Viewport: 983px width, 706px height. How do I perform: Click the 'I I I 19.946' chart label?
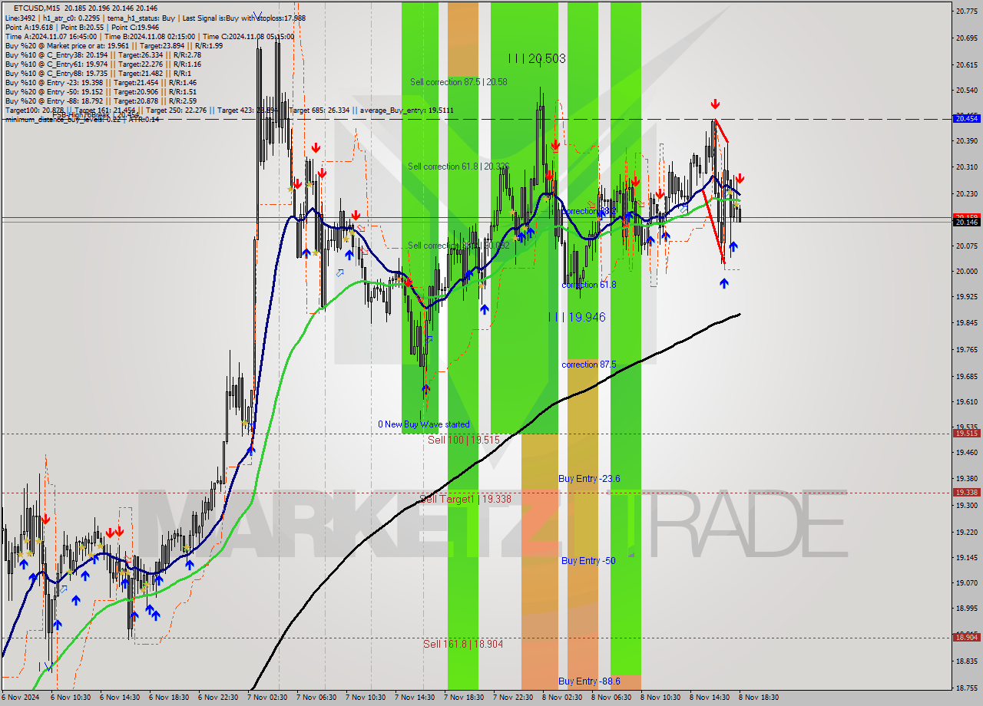coord(576,317)
